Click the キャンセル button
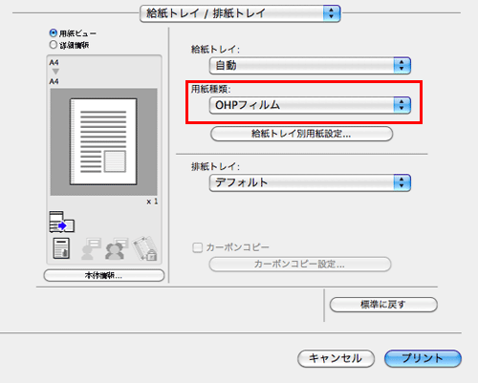 click(336, 358)
